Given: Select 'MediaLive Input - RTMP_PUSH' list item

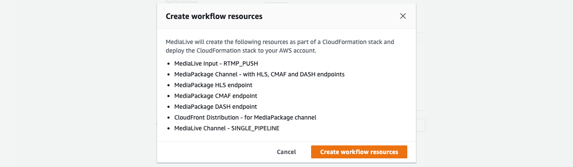Looking at the screenshot, I should pos(216,63).
